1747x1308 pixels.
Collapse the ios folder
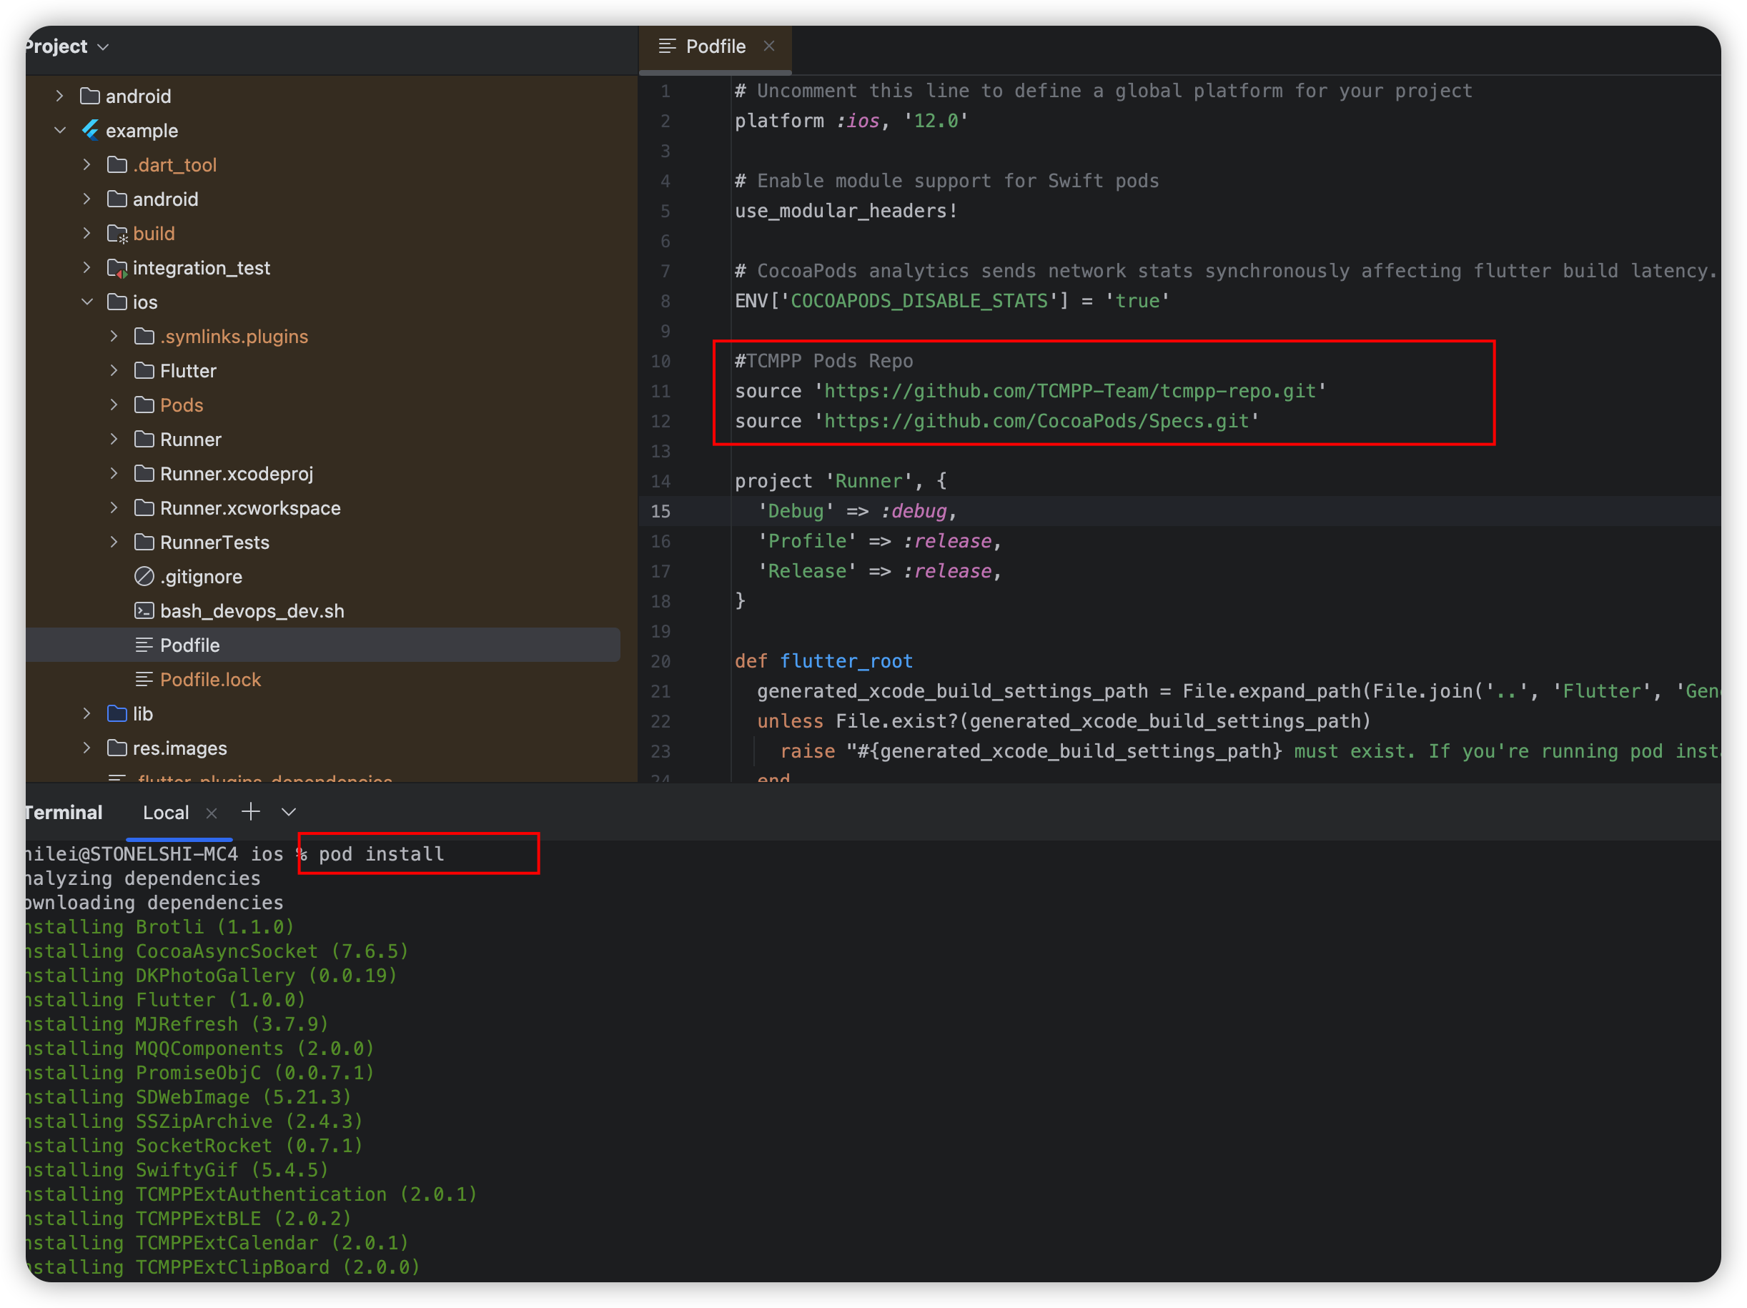[87, 302]
